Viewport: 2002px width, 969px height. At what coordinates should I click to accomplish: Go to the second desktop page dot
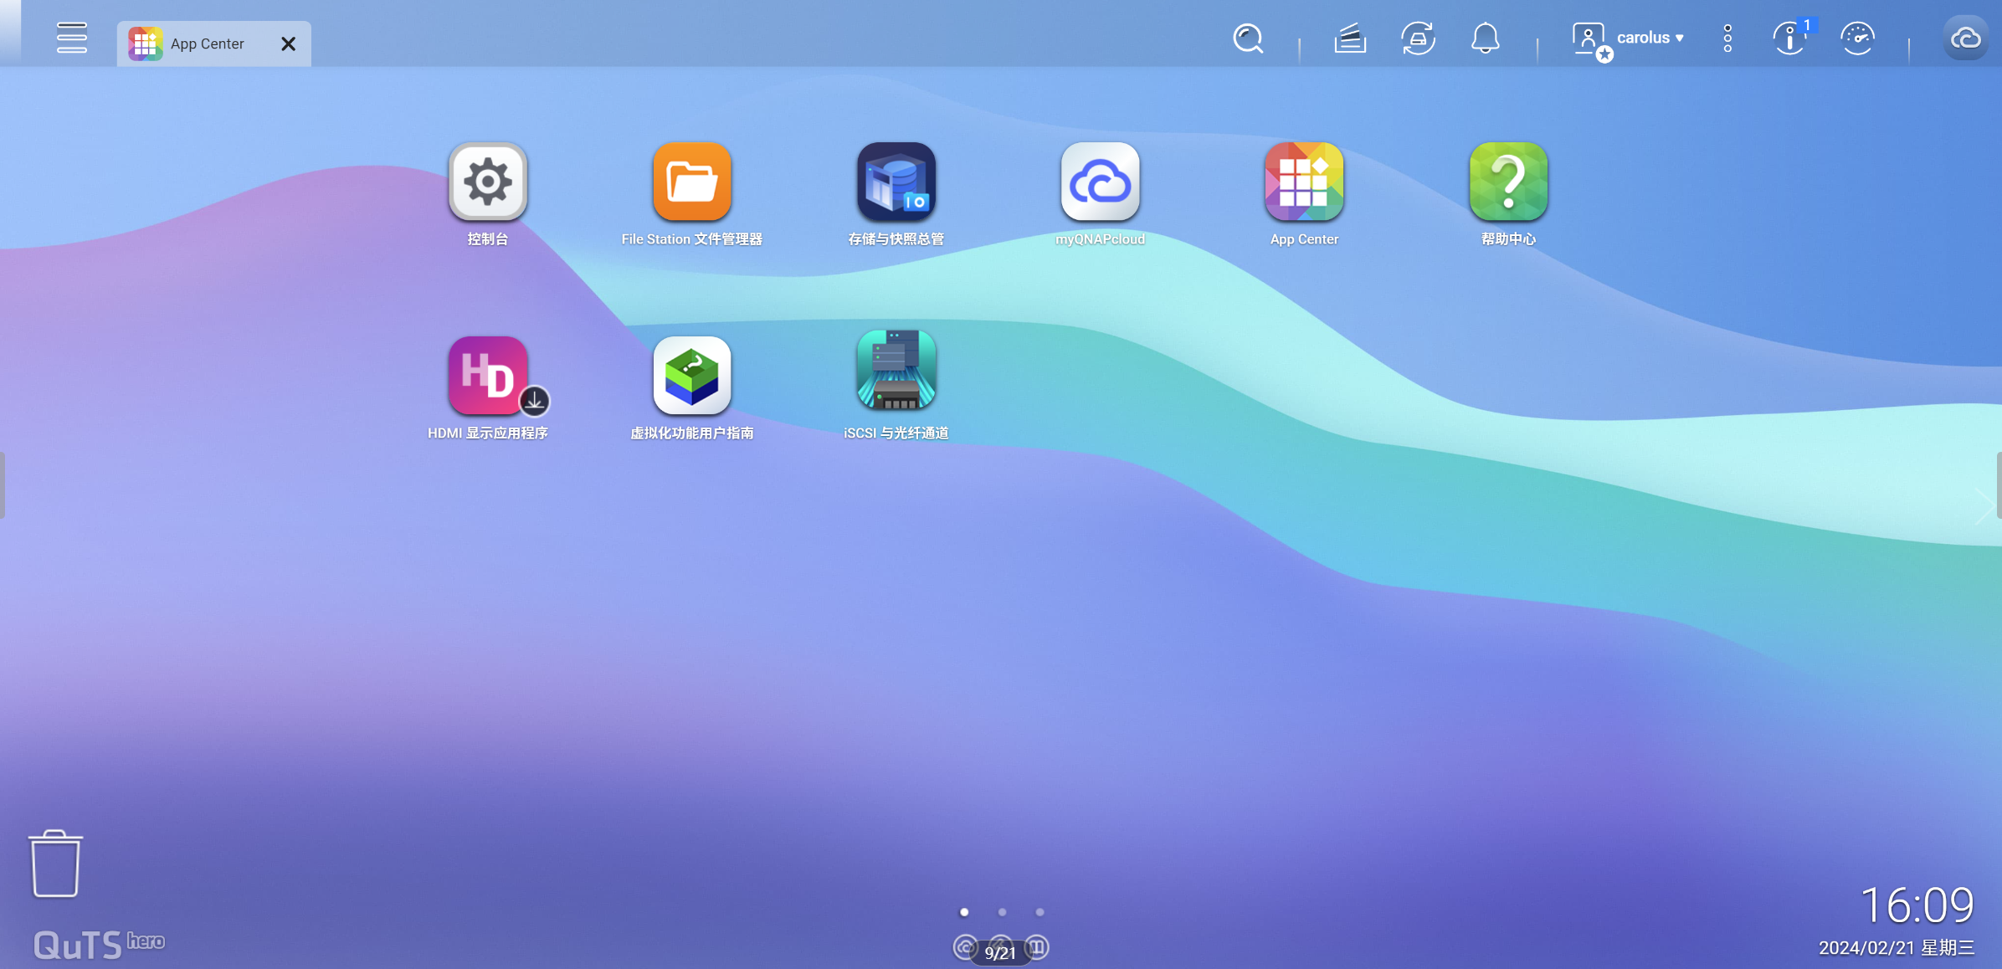(1002, 912)
